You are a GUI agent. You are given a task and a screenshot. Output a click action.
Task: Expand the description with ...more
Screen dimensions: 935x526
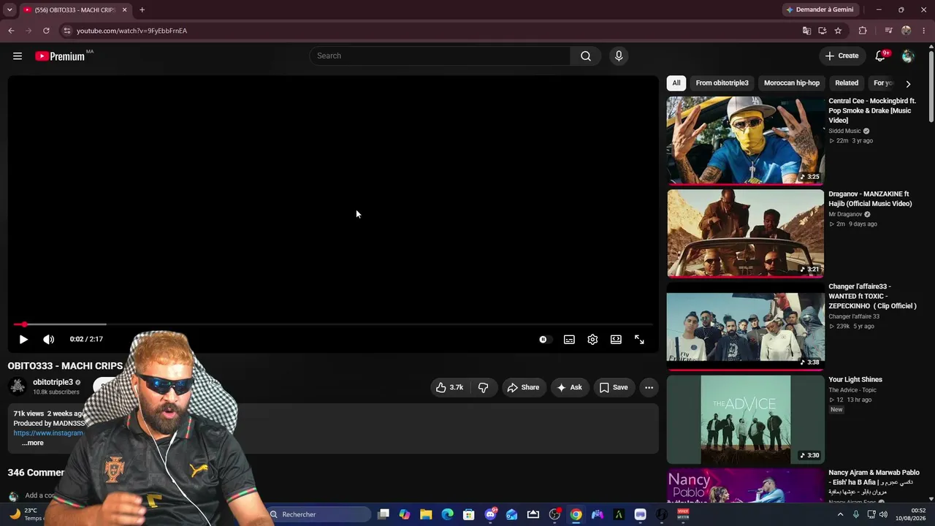coord(32,443)
